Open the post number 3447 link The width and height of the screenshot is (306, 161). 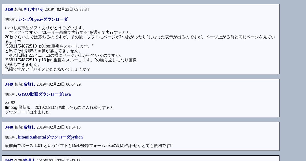coord(9,160)
